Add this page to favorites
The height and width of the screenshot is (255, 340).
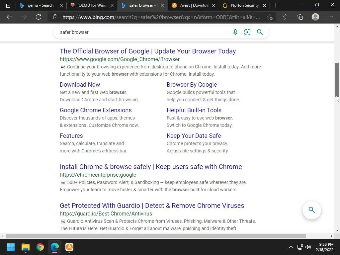(270, 17)
